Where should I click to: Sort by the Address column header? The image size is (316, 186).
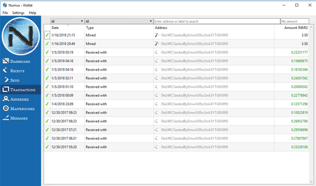click(x=161, y=28)
